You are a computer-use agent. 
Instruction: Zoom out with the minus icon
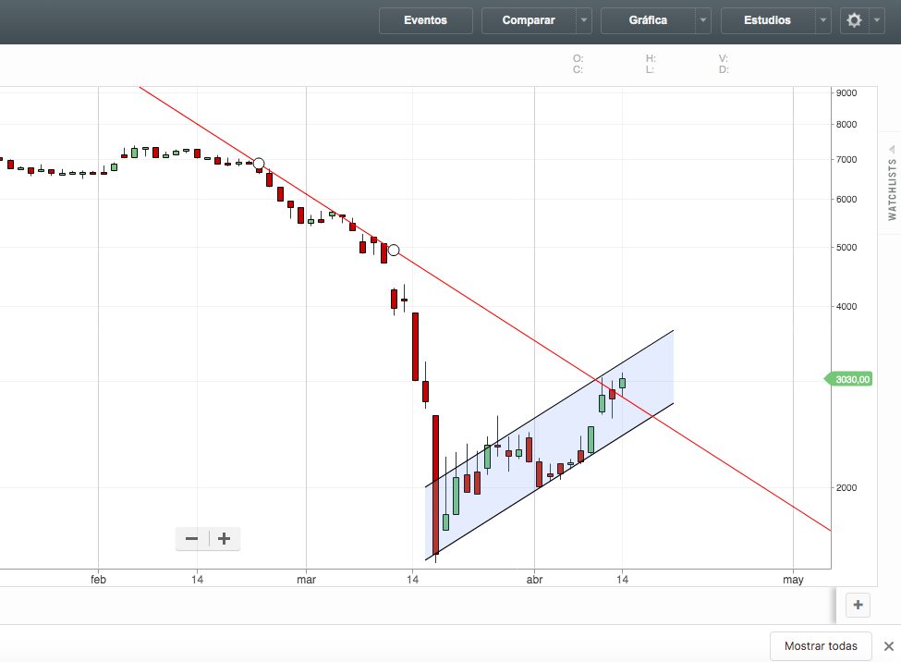[x=192, y=539]
